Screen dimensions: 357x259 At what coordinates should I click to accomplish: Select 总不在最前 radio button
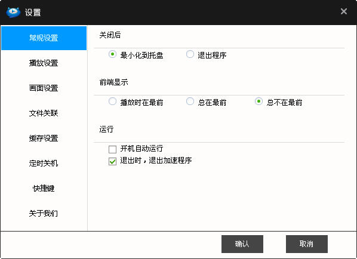[x=258, y=101]
